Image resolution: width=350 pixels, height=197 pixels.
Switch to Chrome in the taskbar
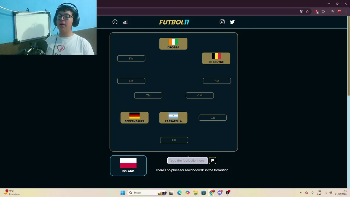[212, 193]
